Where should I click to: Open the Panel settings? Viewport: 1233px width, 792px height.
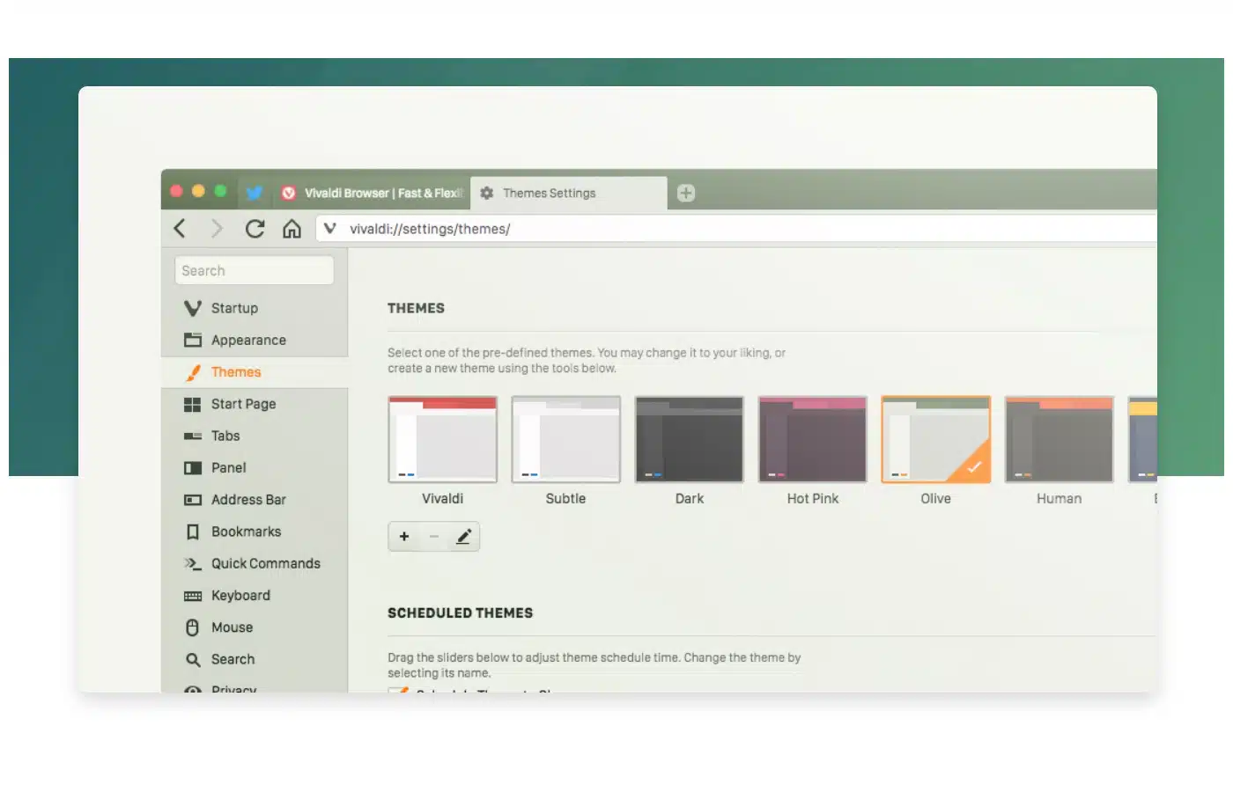tap(255, 467)
